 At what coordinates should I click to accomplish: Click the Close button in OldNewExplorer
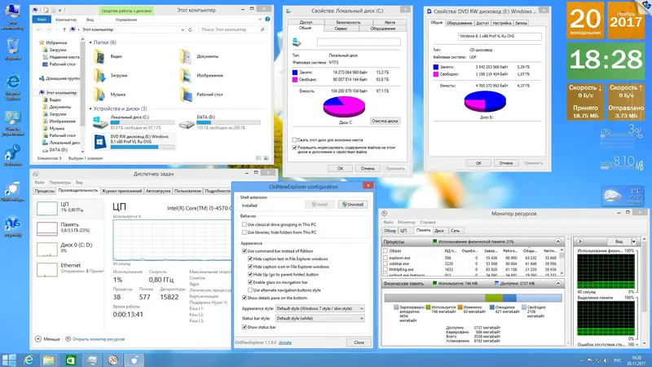click(x=359, y=343)
